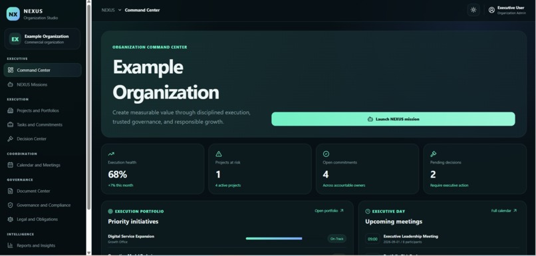Click the Governance and Compliance shield icon
The image size is (536, 256).
[11, 205]
